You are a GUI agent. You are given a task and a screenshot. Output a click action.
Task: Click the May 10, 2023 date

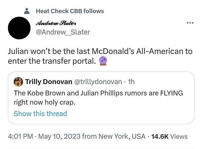(59, 136)
